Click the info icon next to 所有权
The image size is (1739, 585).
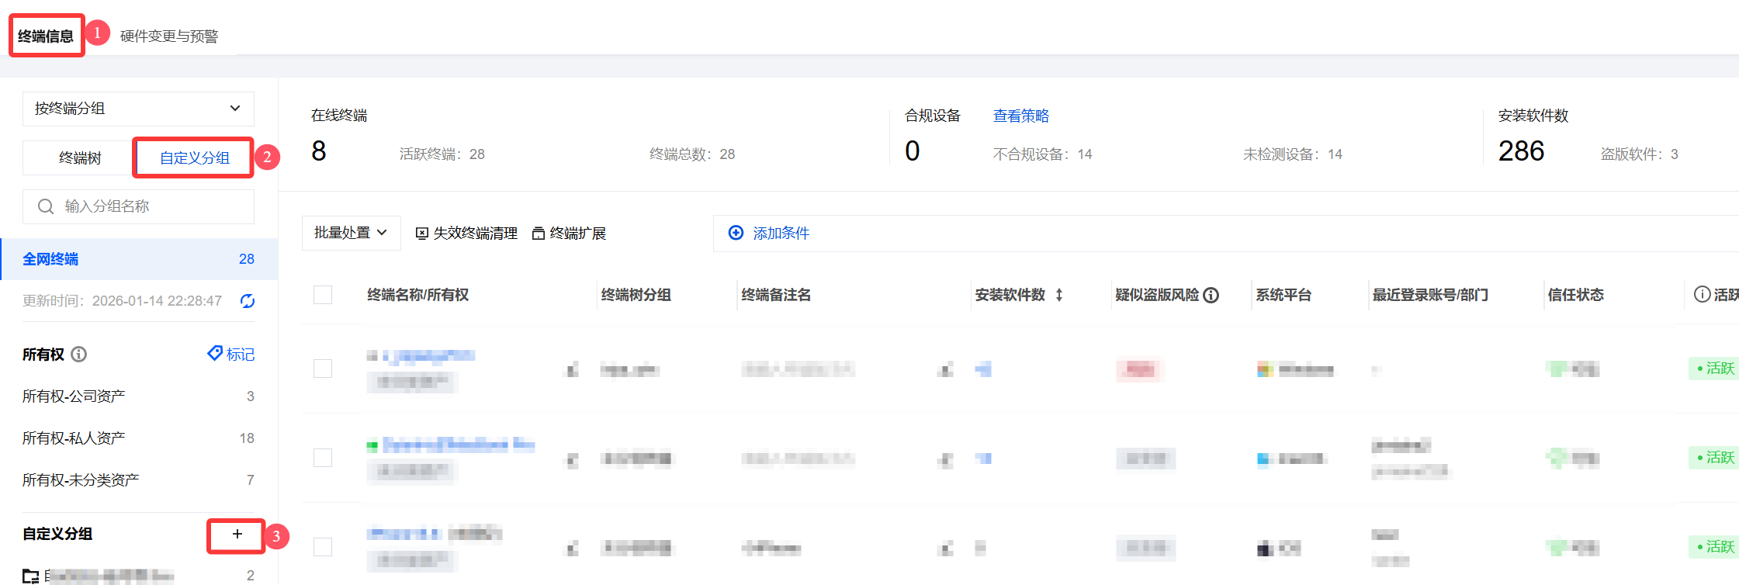(79, 355)
